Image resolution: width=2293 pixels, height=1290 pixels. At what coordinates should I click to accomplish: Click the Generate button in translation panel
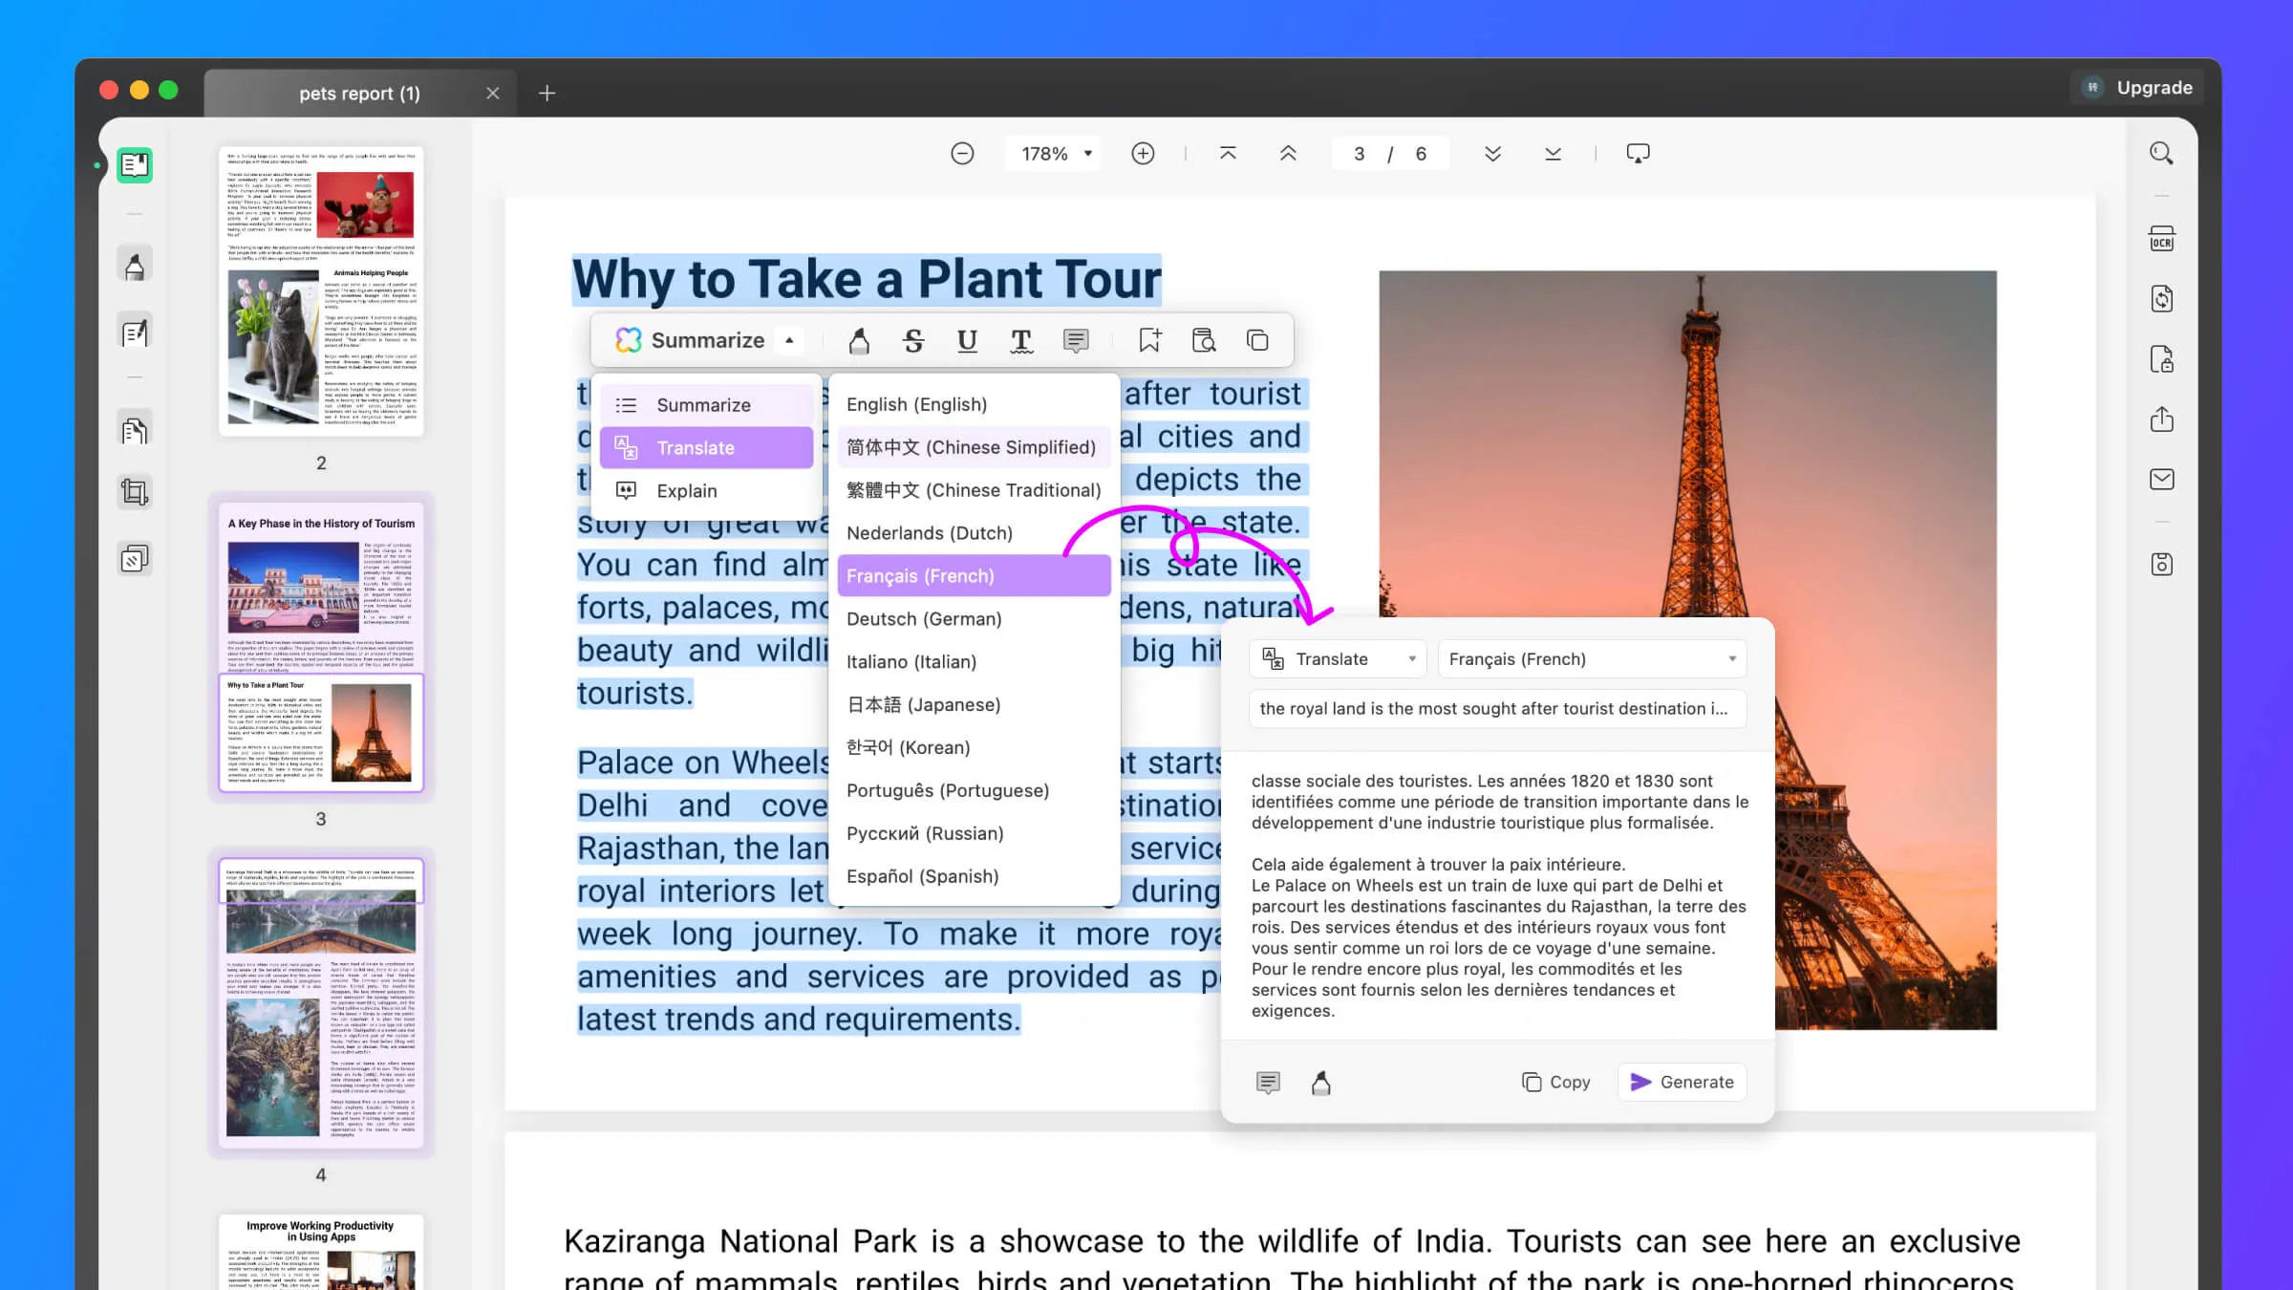point(1682,1082)
